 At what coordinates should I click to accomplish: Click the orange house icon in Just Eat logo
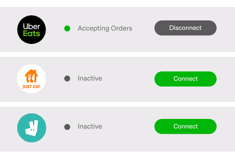point(31,75)
